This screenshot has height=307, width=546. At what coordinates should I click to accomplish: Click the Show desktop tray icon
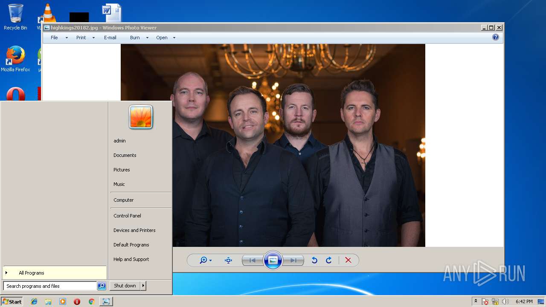click(541, 301)
